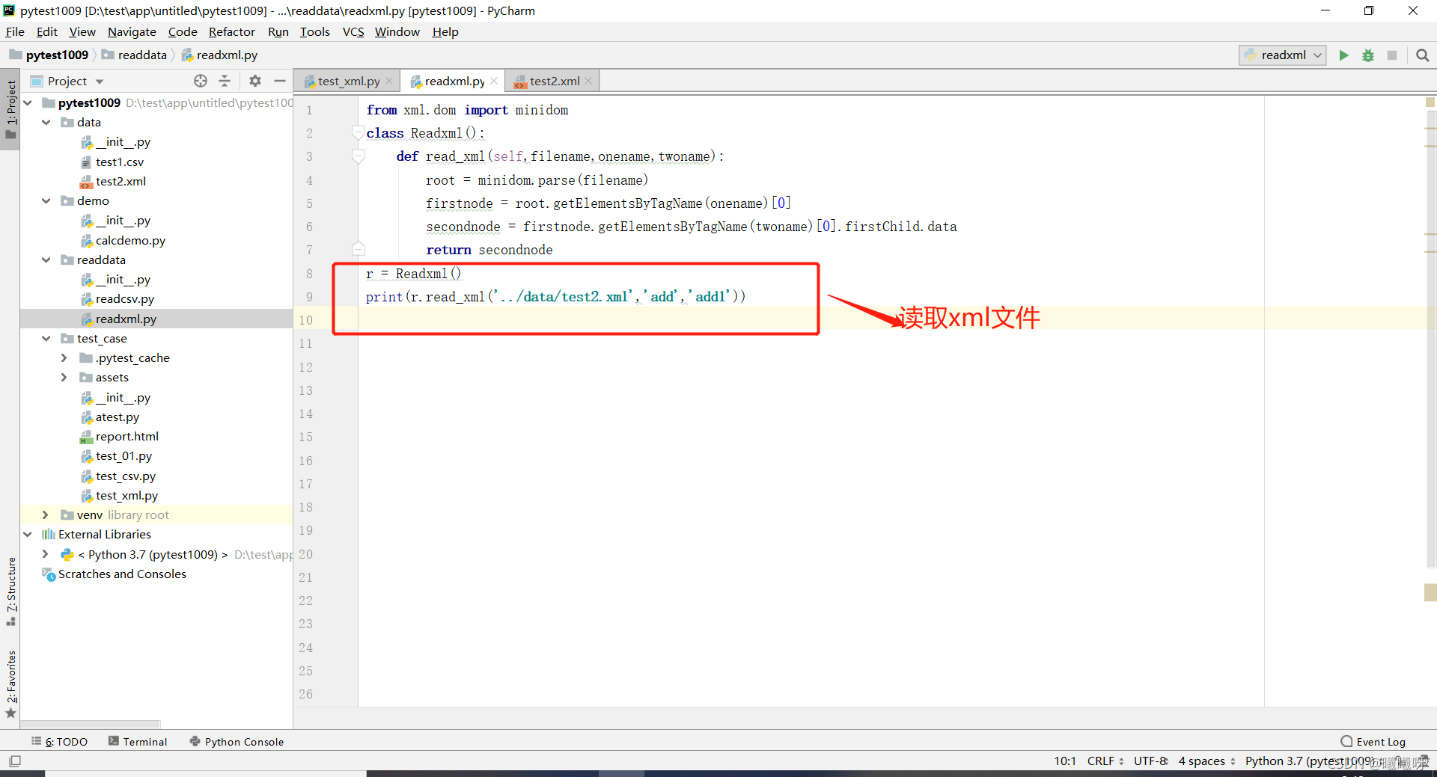The image size is (1437, 777).
Task: Click the fold-end marker at line 7
Action: 359,249
